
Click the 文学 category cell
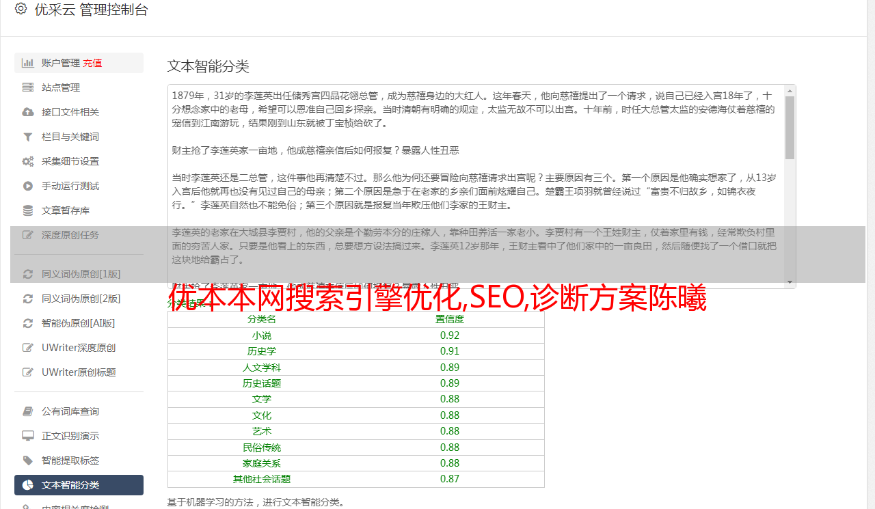tap(262, 399)
